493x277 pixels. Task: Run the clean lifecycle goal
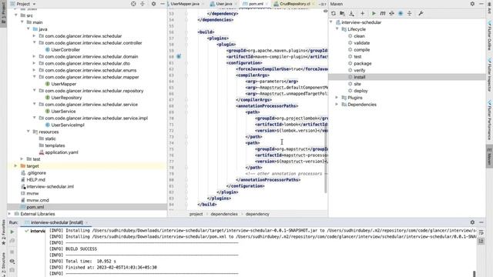click(x=359, y=36)
